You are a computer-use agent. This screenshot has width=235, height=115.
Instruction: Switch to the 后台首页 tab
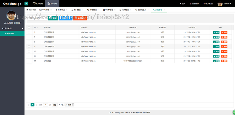31,10
